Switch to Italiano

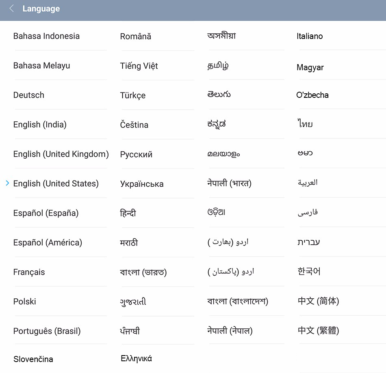(x=310, y=36)
